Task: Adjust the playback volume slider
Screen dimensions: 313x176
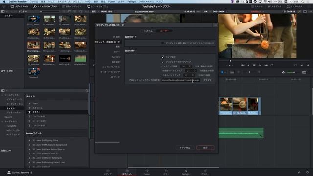Action: coord(293,72)
